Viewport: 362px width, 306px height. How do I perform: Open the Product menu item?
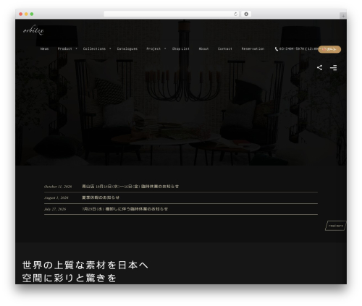[64, 48]
